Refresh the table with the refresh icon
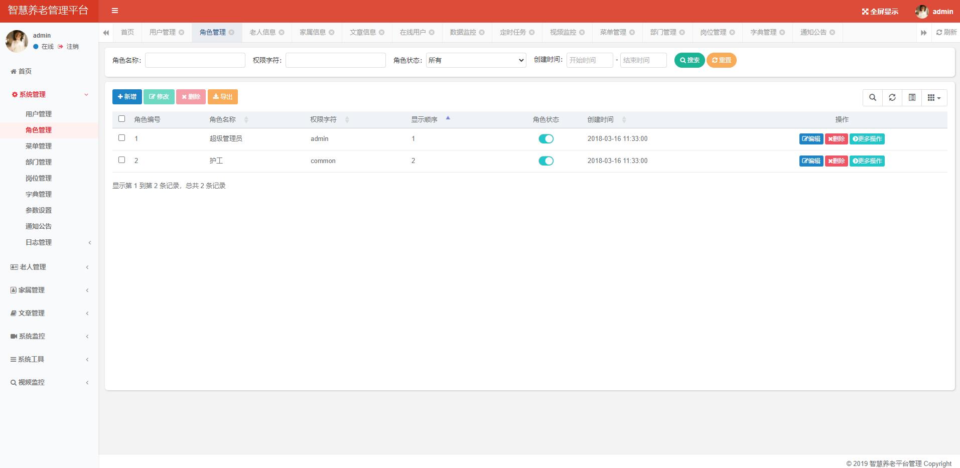The height and width of the screenshot is (468, 960). [x=892, y=97]
